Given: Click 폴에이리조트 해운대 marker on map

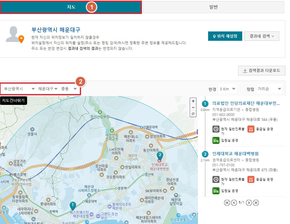Looking at the screenshot, I should 119,206.
